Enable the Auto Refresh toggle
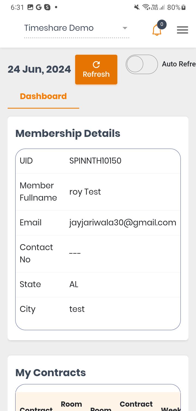Viewport: 196px width, 411px height. pos(142,64)
